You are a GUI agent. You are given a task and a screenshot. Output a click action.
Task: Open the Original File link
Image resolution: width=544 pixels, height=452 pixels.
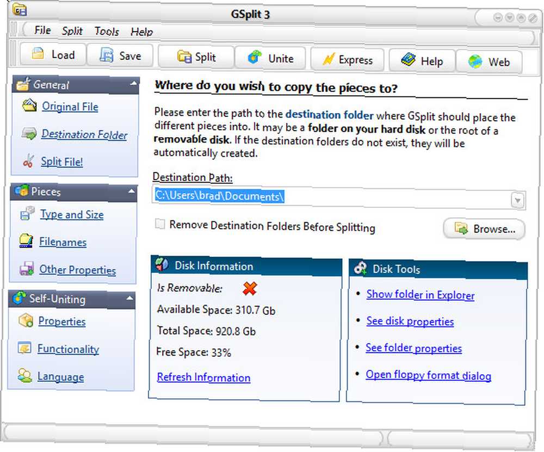70,107
